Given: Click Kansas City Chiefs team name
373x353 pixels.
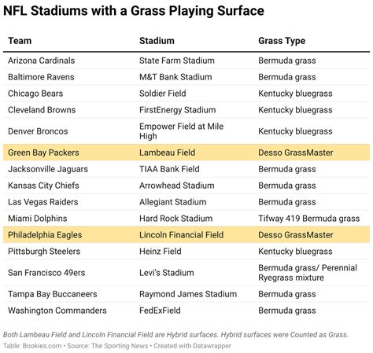Looking at the screenshot, I should pos(43,186).
